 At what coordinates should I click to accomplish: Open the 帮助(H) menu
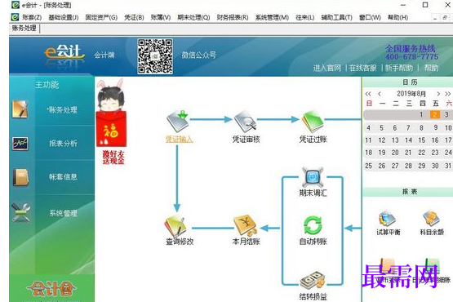point(397,17)
